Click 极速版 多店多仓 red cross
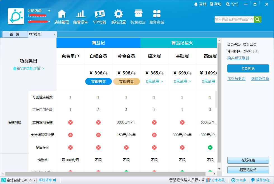The height and width of the screenshot is (184, 274). [x=154, y=147]
